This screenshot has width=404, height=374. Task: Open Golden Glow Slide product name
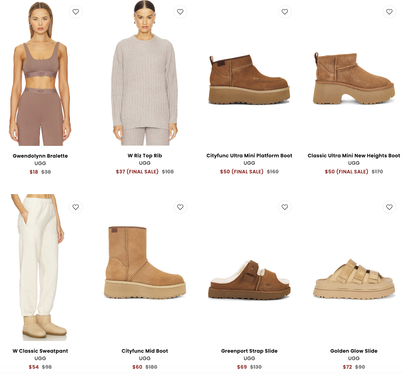point(354,351)
